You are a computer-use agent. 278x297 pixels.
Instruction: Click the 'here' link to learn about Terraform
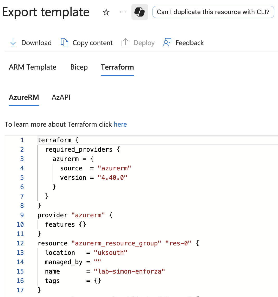[120, 124]
